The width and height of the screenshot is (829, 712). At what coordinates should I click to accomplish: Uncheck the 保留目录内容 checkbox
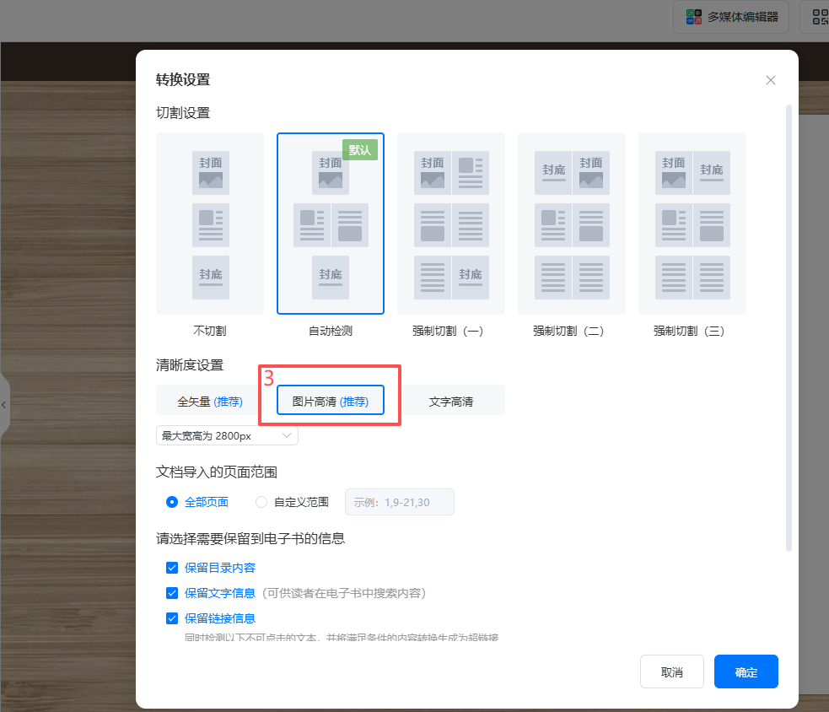[x=172, y=568]
